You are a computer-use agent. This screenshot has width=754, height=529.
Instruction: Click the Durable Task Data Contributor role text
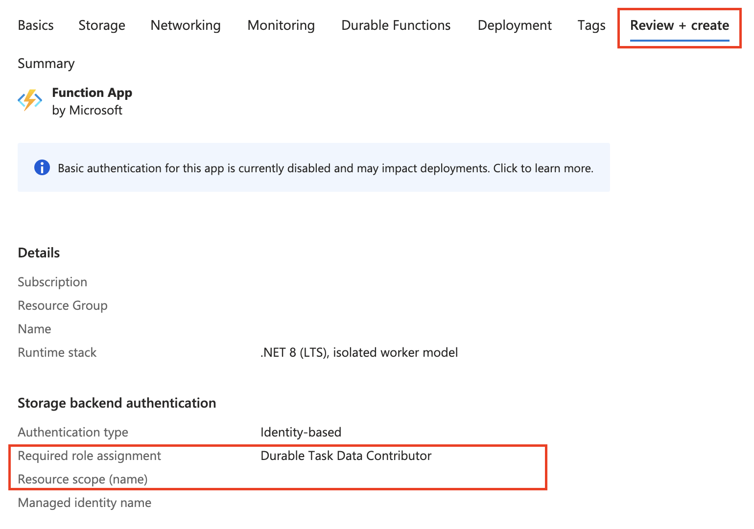point(346,456)
